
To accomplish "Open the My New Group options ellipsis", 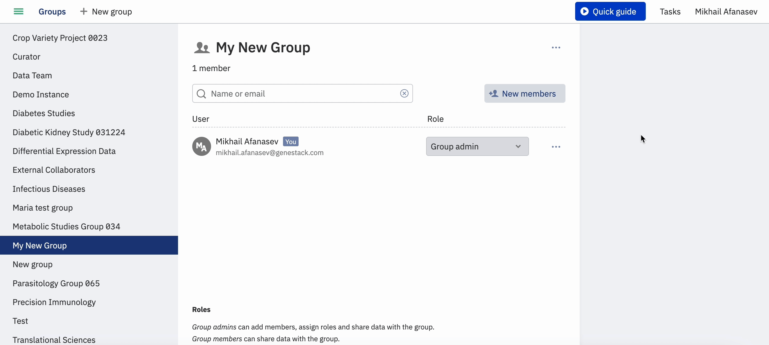I will coord(556,48).
